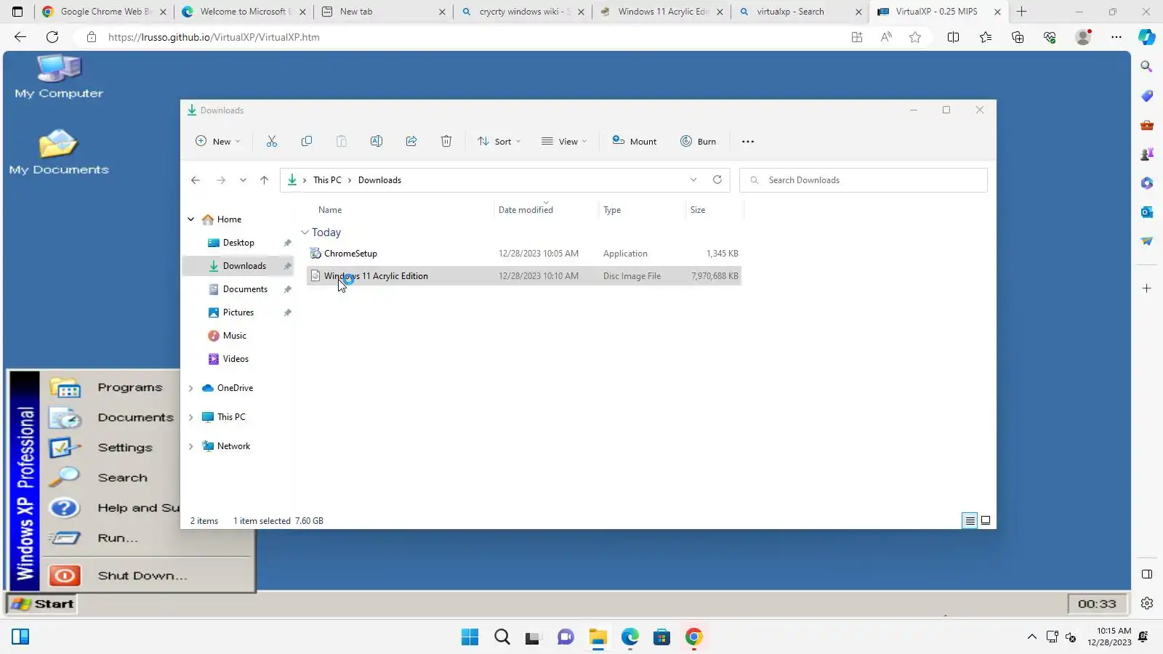Viewport: 1163px width, 654px height.
Task: Copy the selected item in Downloads toolbar
Action: 307,142
